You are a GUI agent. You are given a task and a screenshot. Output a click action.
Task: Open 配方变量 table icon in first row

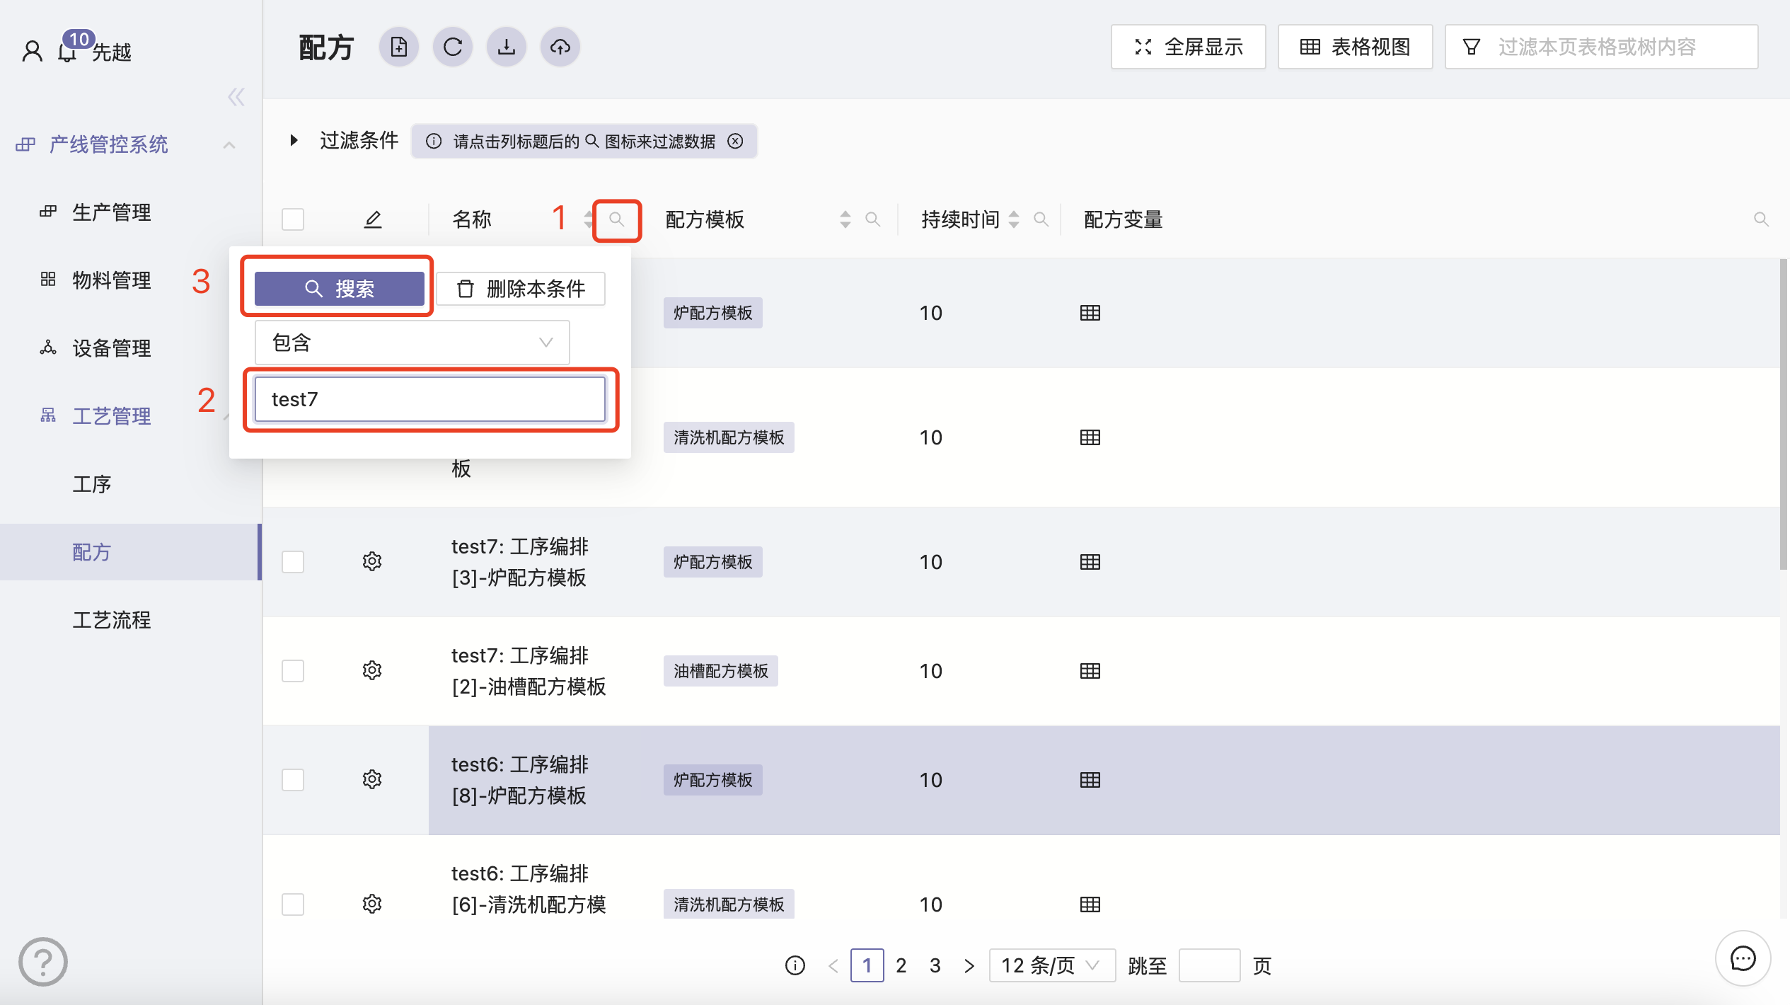point(1090,313)
